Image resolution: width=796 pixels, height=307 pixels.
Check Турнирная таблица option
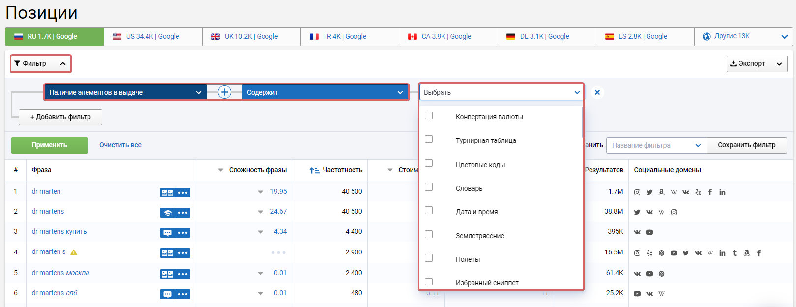coord(429,139)
